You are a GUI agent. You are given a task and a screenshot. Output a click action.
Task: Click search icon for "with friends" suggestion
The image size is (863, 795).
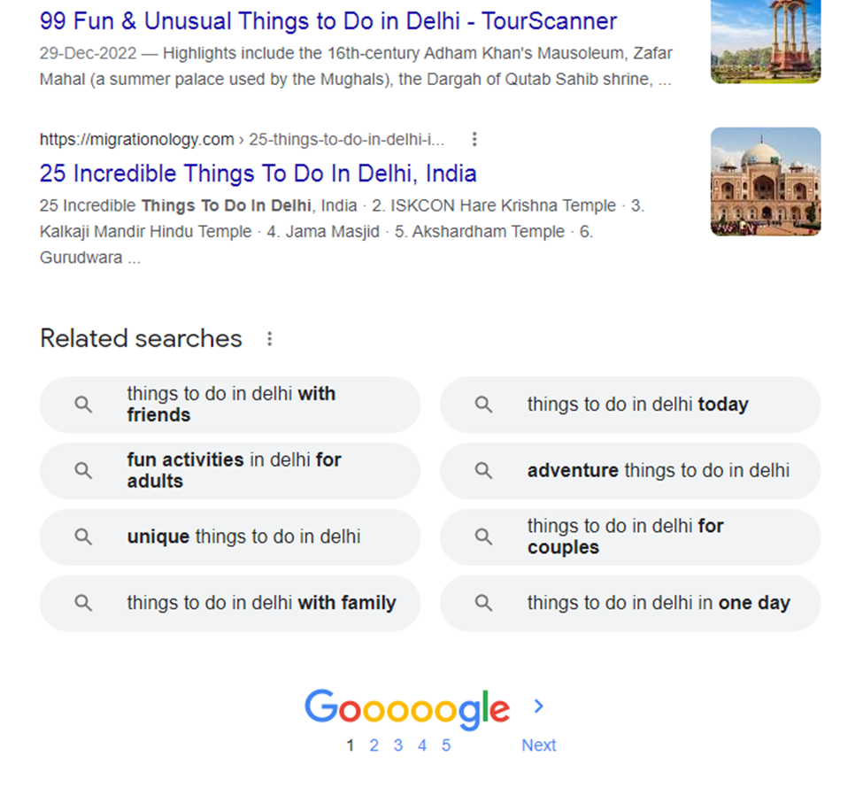click(83, 405)
